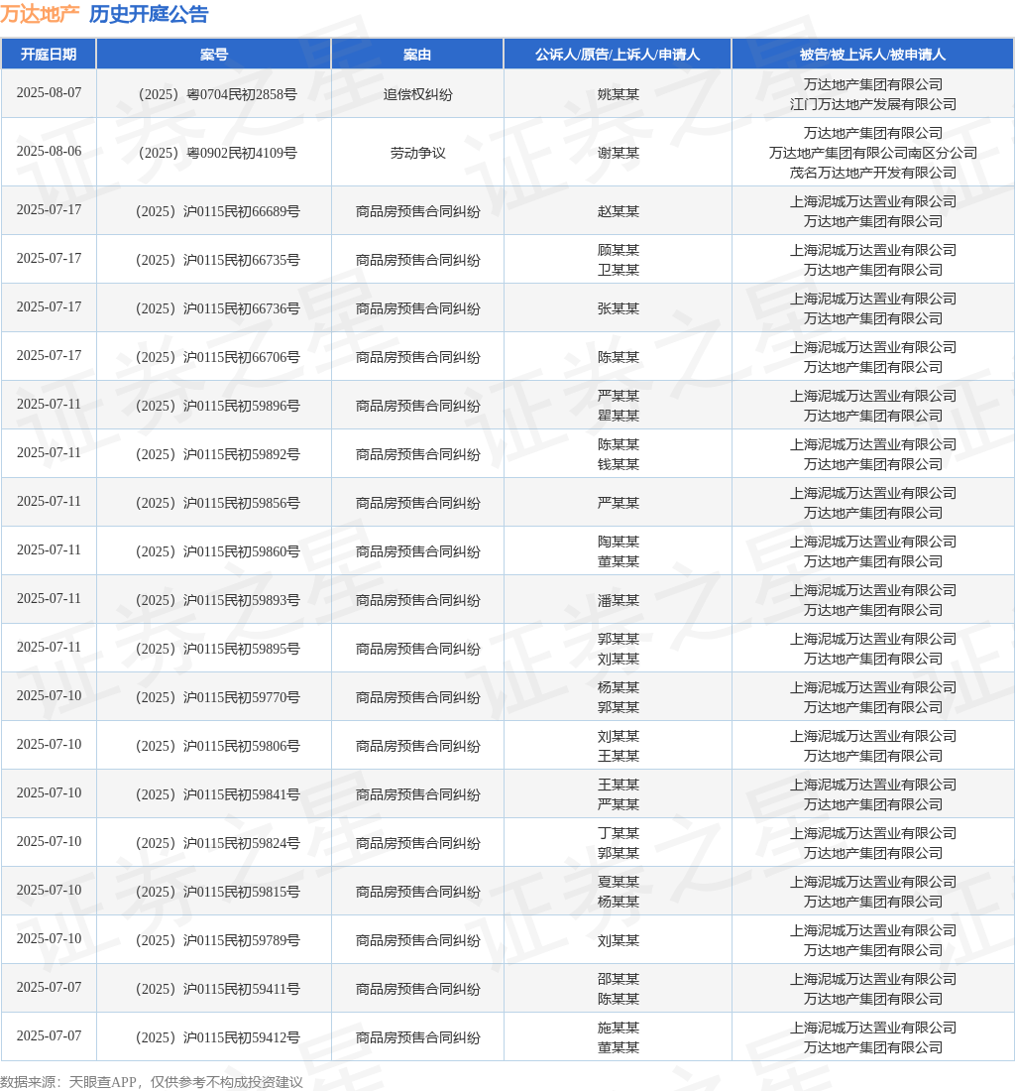Click the 劳动争议 cause cell
This screenshot has height=1091, width=1015.
click(417, 153)
